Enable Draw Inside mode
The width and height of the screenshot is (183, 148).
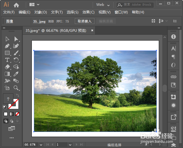[17, 121]
